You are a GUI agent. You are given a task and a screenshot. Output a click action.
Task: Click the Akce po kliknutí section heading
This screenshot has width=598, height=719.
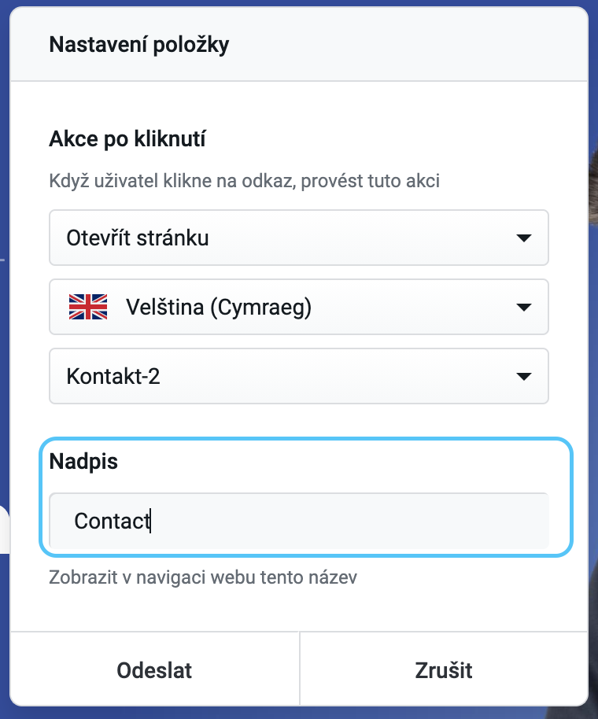127,138
